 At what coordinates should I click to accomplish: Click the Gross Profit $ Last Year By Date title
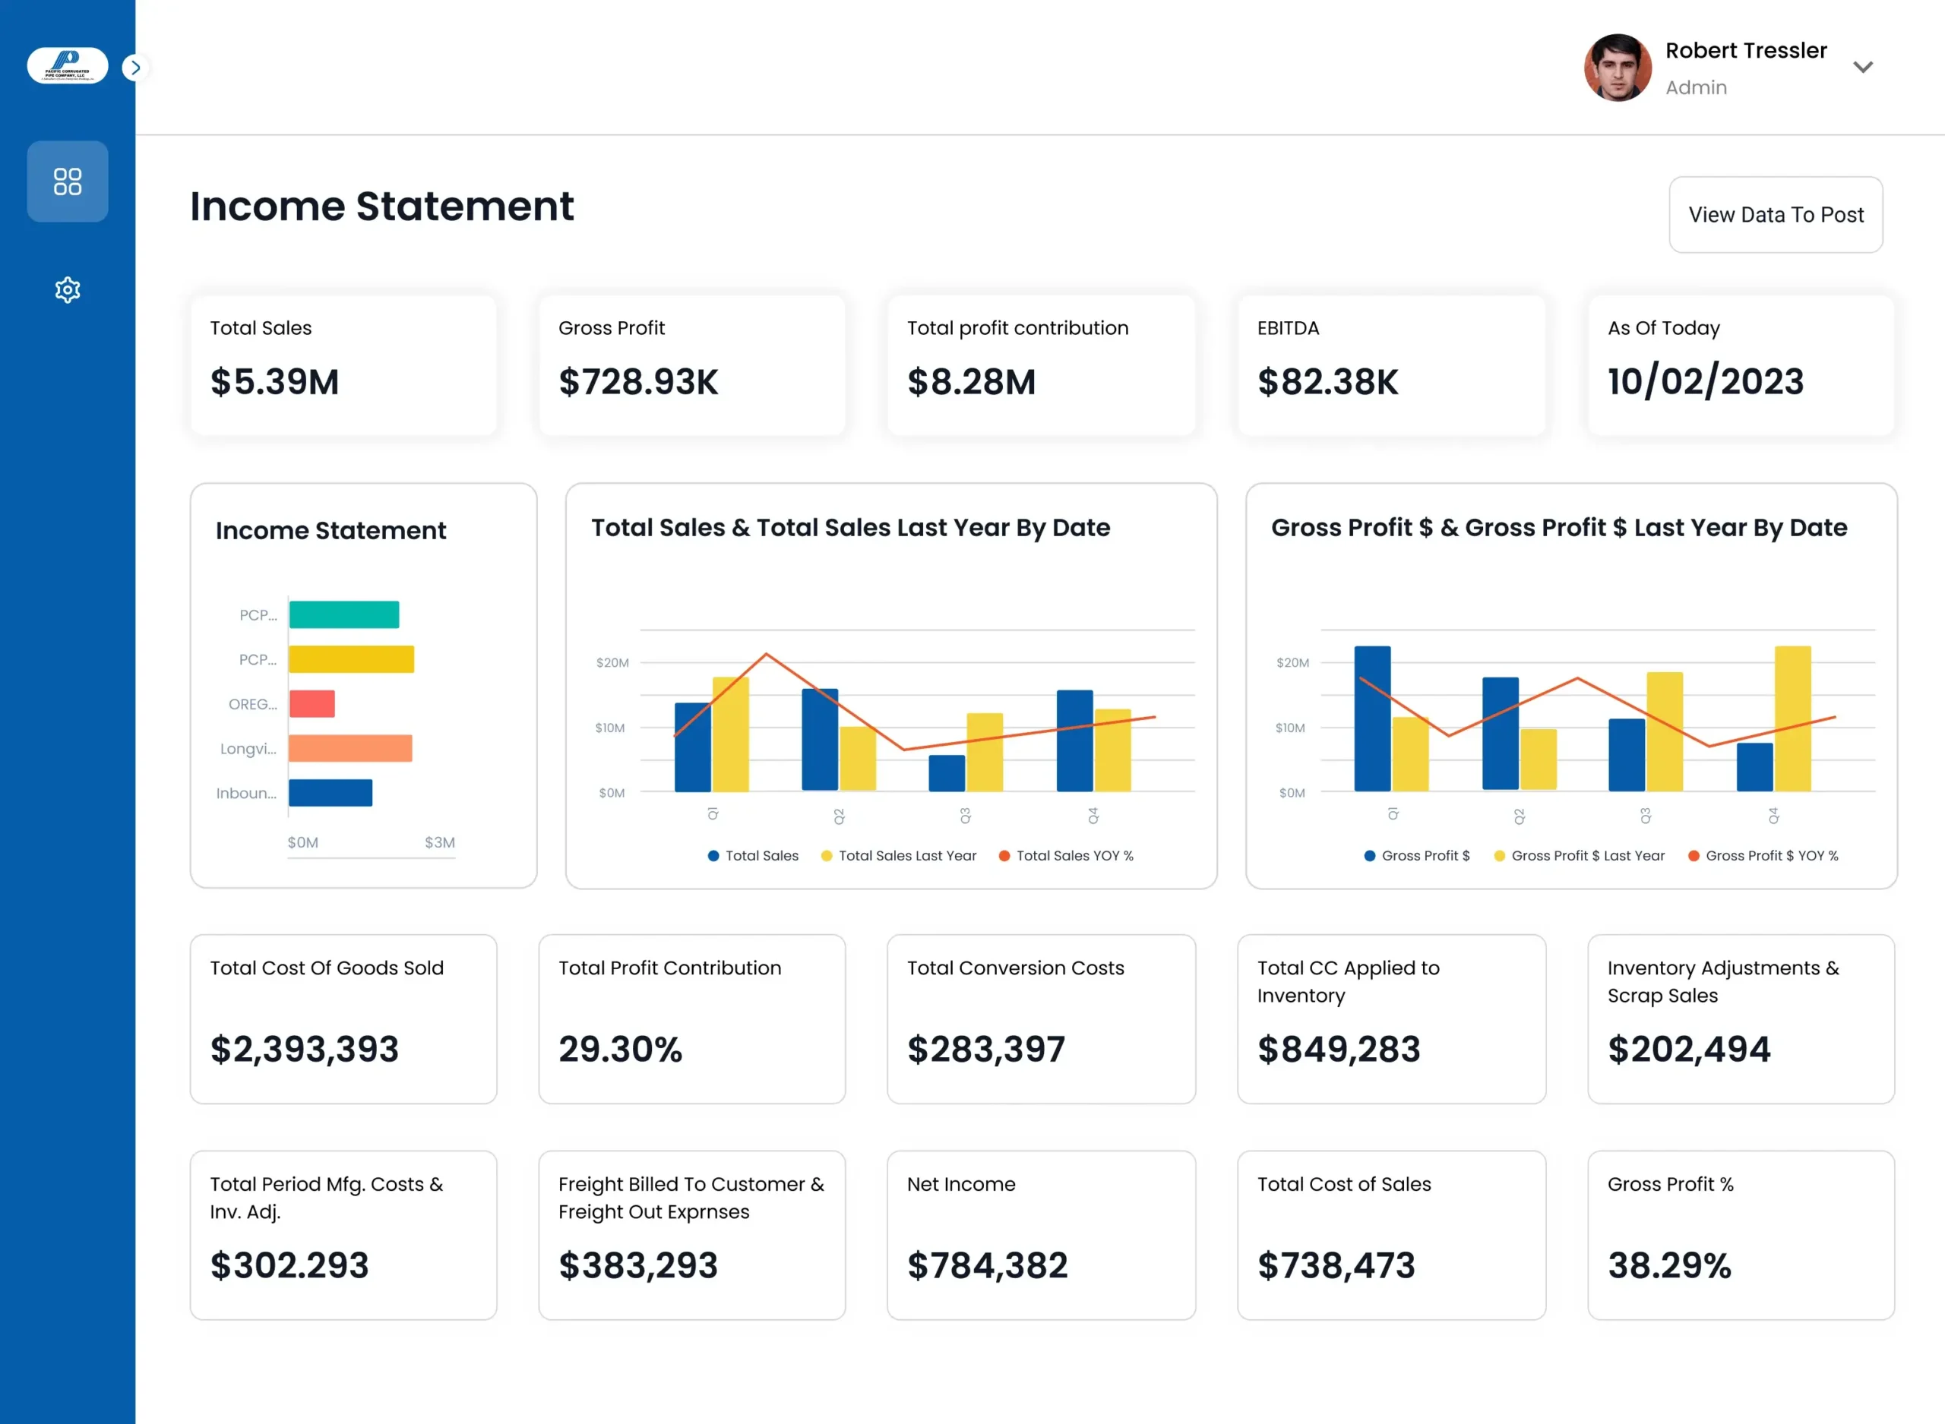[1559, 528]
